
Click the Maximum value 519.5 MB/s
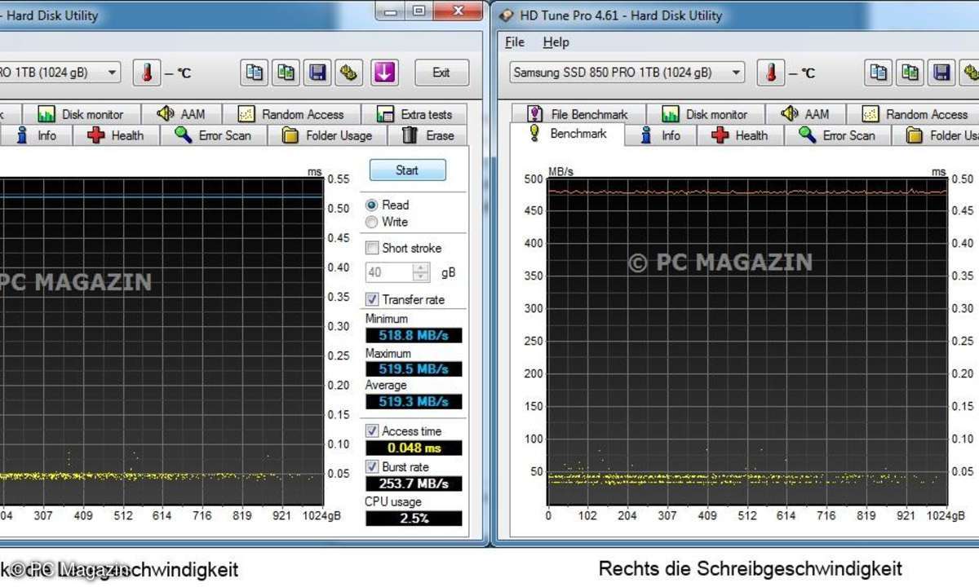tap(413, 369)
